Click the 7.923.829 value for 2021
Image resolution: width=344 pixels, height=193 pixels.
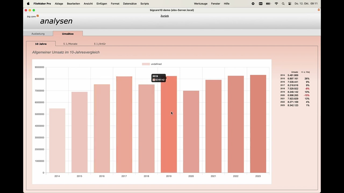point(293,99)
